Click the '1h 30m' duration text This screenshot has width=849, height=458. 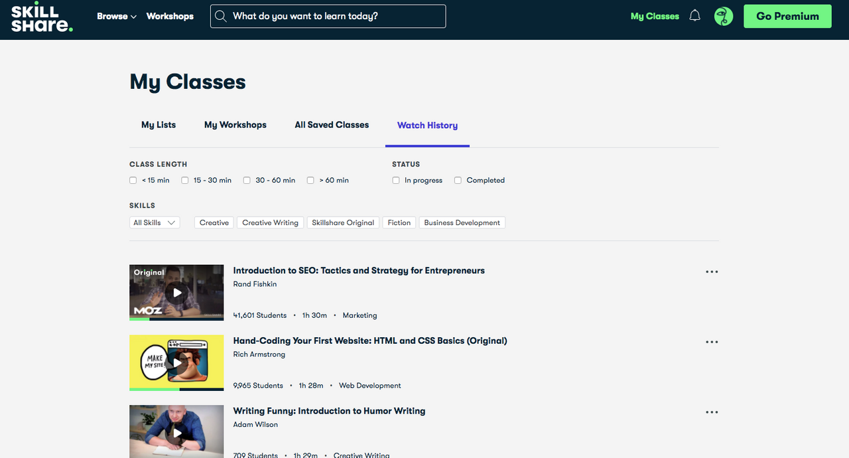tap(314, 315)
